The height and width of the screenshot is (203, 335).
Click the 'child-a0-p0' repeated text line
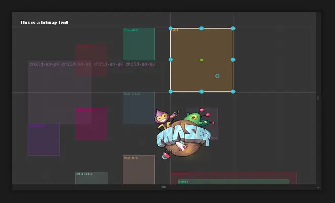(92, 64)
